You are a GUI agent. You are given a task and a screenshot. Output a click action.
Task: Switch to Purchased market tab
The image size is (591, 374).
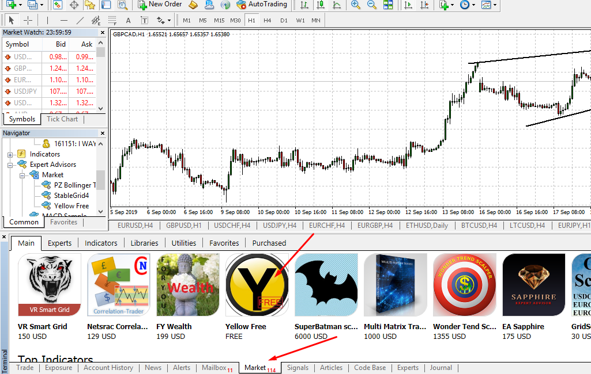pyautogui.click(x=269, y=243)
